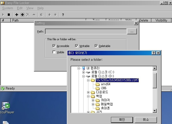Click the C: drive disk icon
The image size is (172, 124).
[x=88, y=72]
